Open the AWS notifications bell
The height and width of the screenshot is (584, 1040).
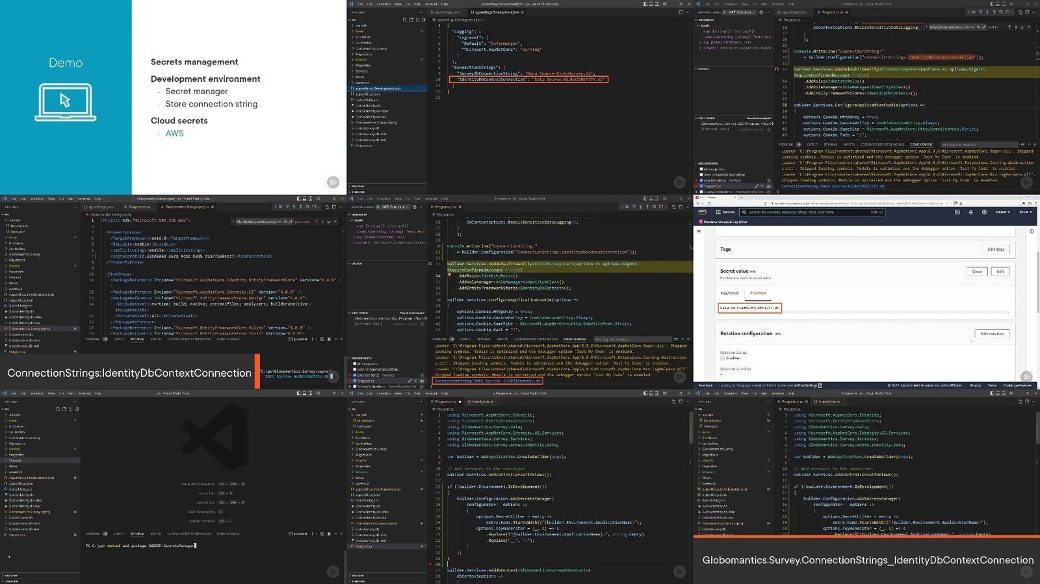[970, 212]
